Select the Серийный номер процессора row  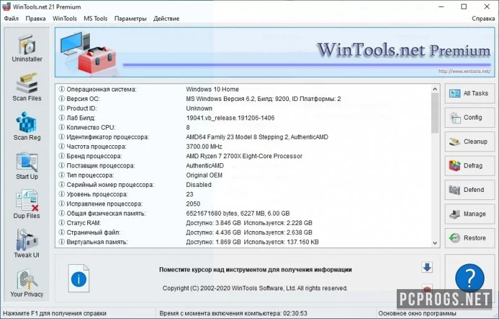click(243, 184)
